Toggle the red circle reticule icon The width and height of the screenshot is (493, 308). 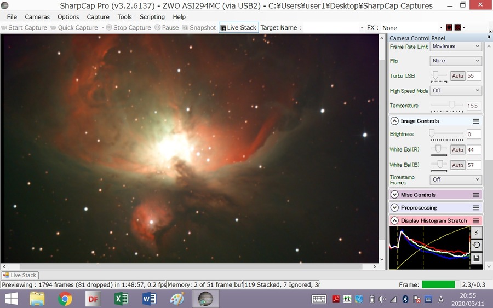[x=449, y=28]
